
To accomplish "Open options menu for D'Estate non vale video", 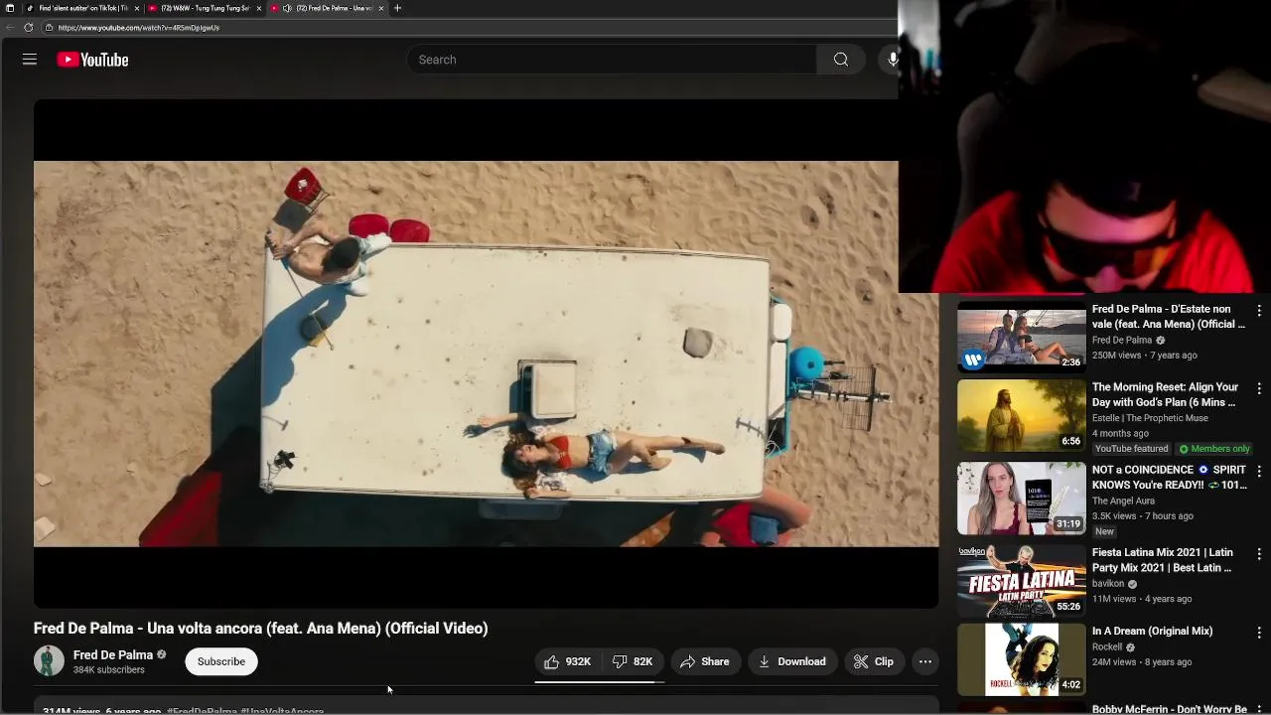I will pyautogui.click(x=1259, y=311).
